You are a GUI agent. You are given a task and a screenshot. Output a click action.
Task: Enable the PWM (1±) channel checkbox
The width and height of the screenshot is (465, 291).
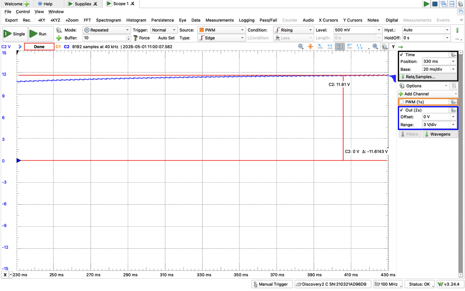point(401,102)
